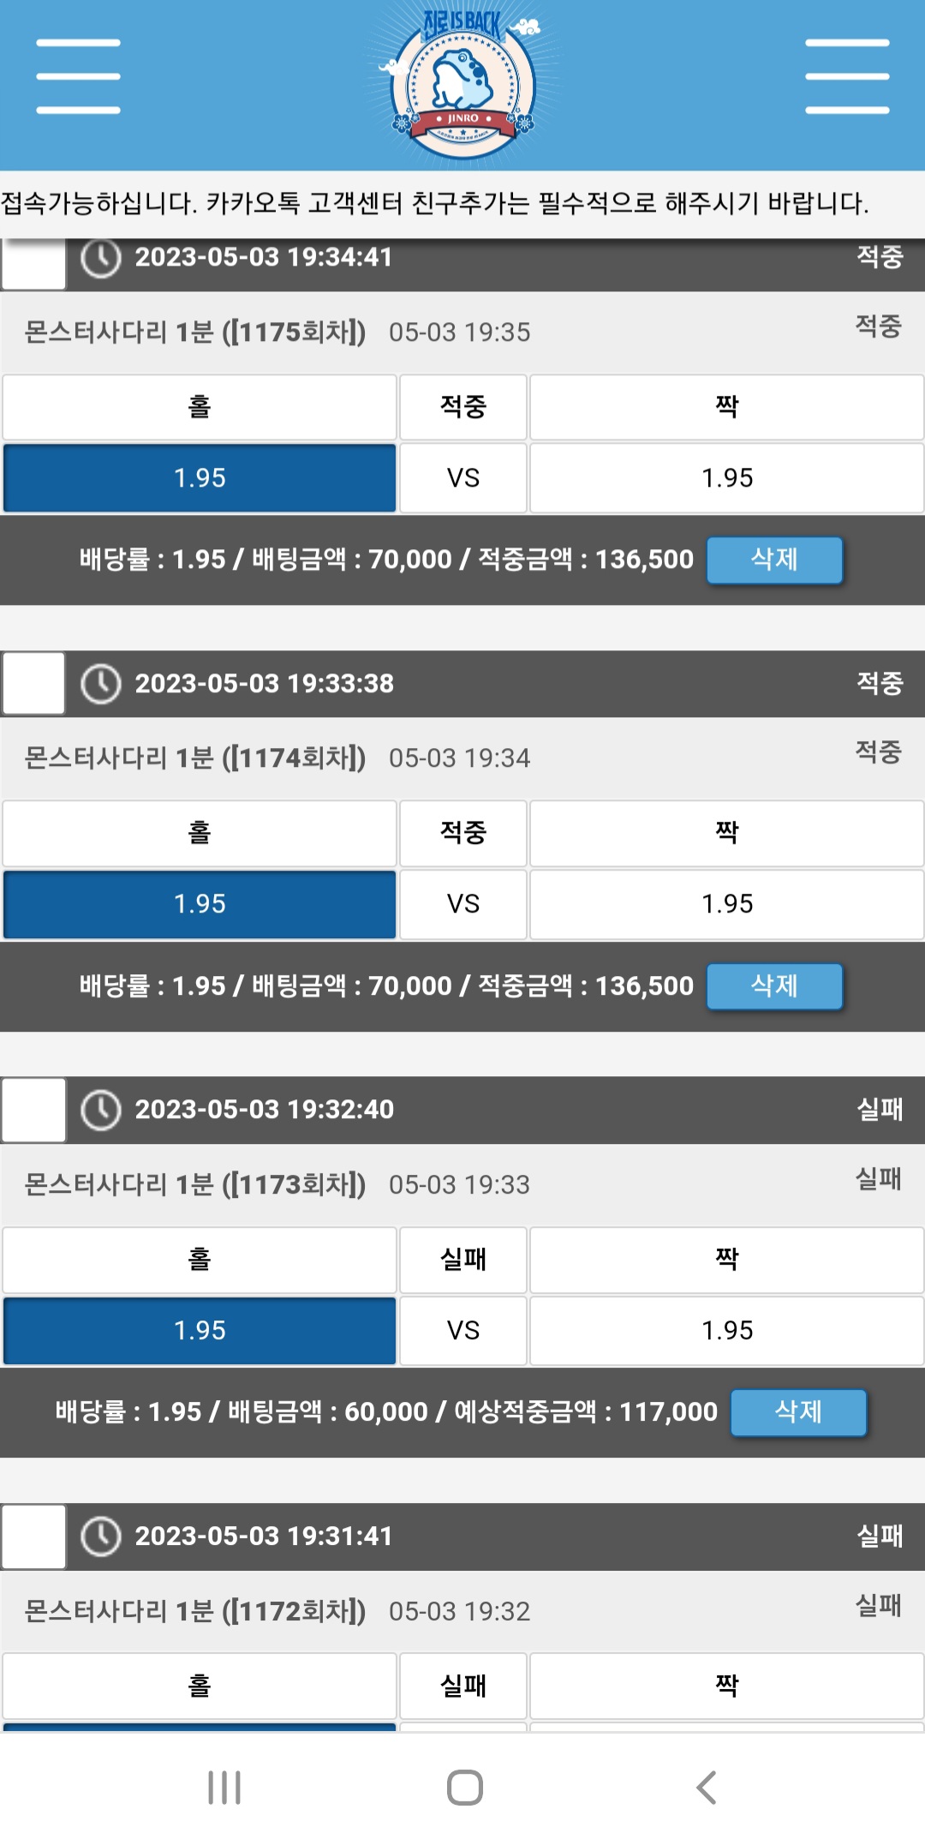Select blue 1.95 odds in 1175회차
The width and height of the screenshot is (925, 1839).
tap(200, 477)
